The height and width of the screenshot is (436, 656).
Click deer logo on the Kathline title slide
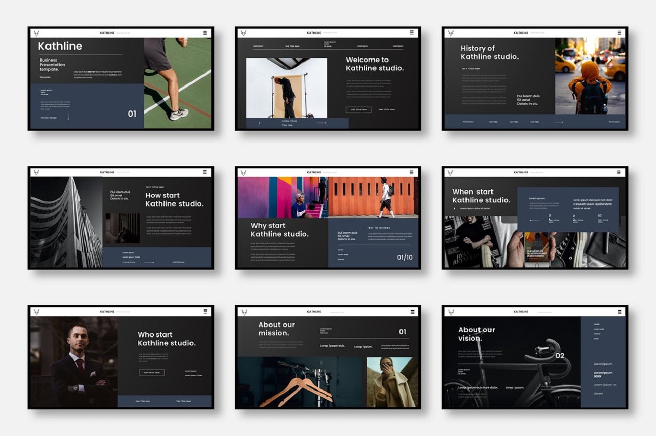[x=36, y=33]
